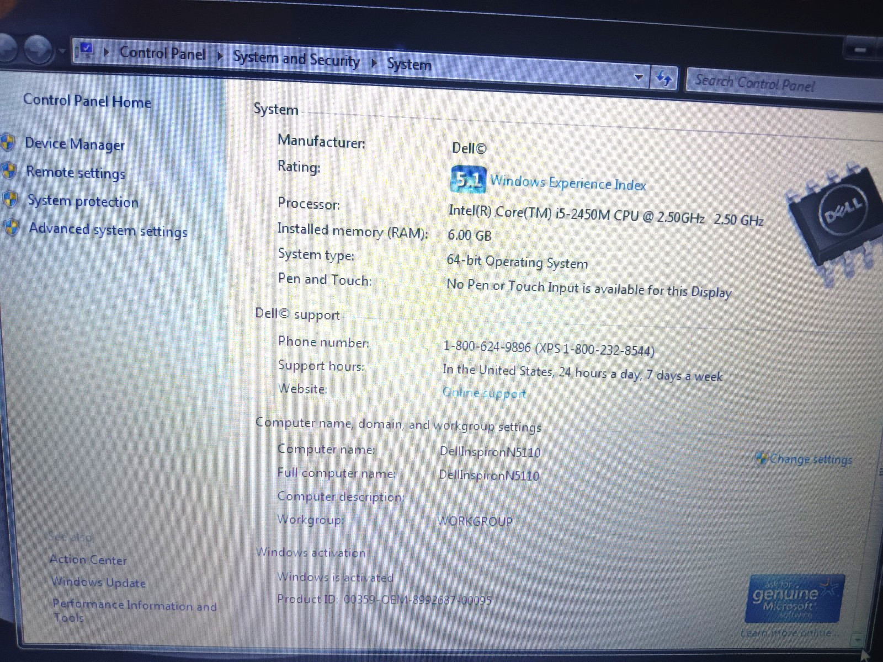Click the Back navigation arrow button
883x662 pixels.
point(7,47)
